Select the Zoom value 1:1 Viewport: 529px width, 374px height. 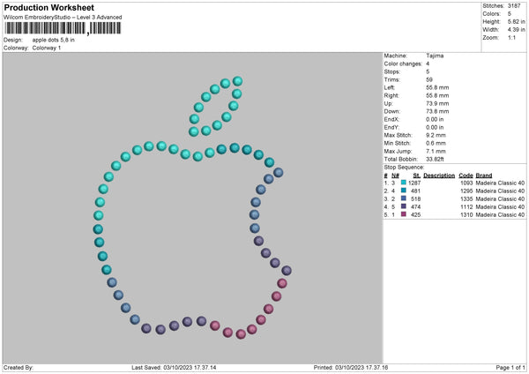[x=511, y=37]
